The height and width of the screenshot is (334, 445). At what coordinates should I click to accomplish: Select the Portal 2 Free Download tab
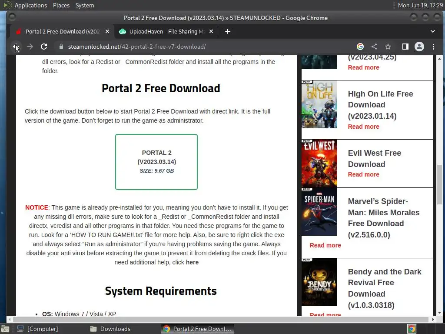(63, 31)
